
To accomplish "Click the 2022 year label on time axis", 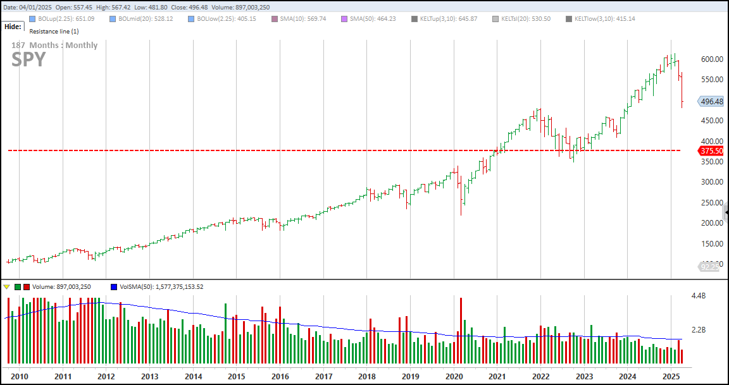I will [x=540, y=376].
